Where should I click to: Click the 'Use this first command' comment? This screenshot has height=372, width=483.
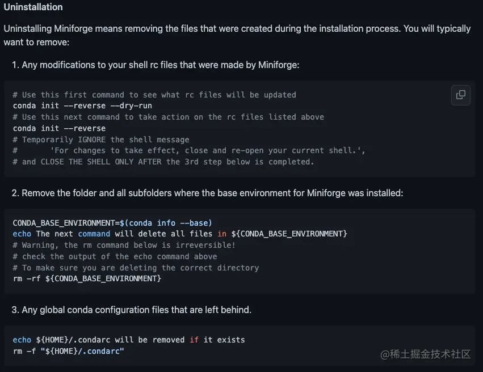(x=154, y=95)
